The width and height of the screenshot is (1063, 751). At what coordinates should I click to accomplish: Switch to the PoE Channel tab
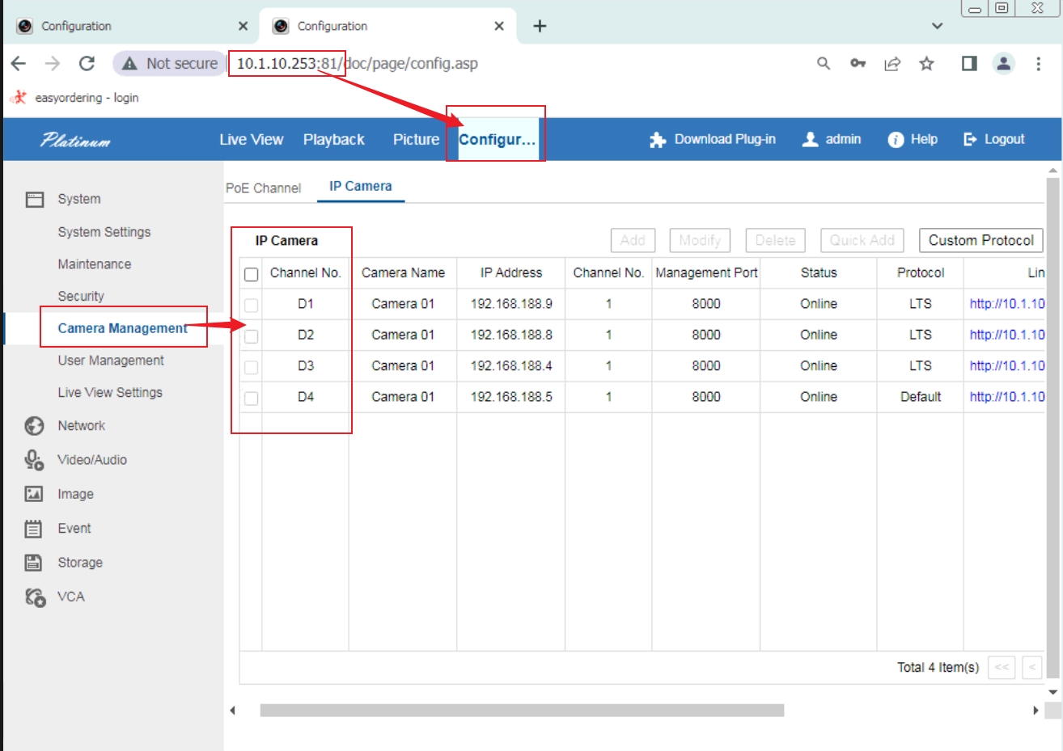pos(263,188)
